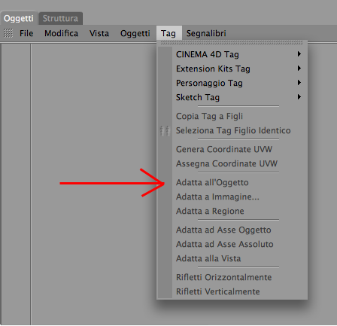Select Rifletti Orizzontalmente

click(223, 277)
